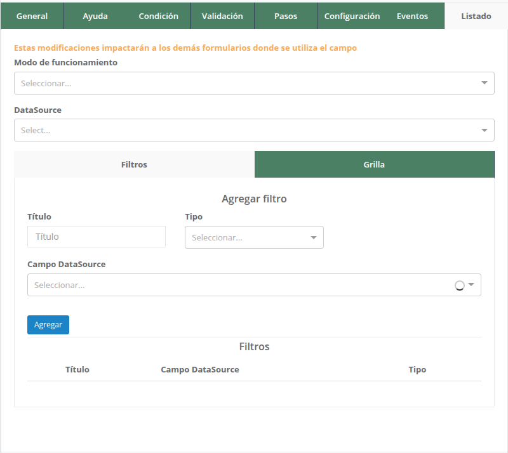Open the DataSource select field
This screenshot has height=453, width=508.
click(x=248, y=130)
